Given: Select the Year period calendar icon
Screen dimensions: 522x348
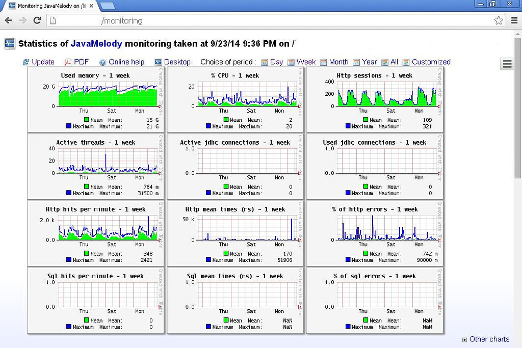Looking at the screenshot, I should tap(356, 62).
